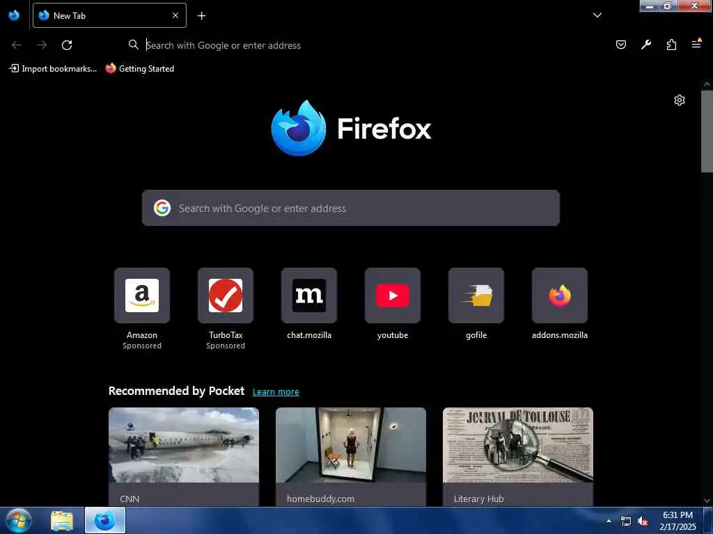Viewport: 713px width, 534px height.
Task: Click the search magnifier in address bar
Action: [x=133, y=44]
